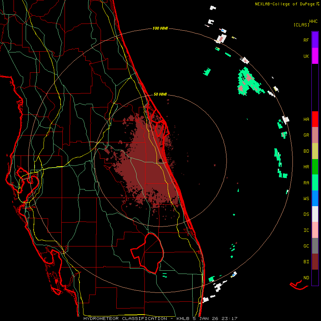Click the RF purple legend swatch
This screenshot has width=321, height=321.
coord(315,40)
